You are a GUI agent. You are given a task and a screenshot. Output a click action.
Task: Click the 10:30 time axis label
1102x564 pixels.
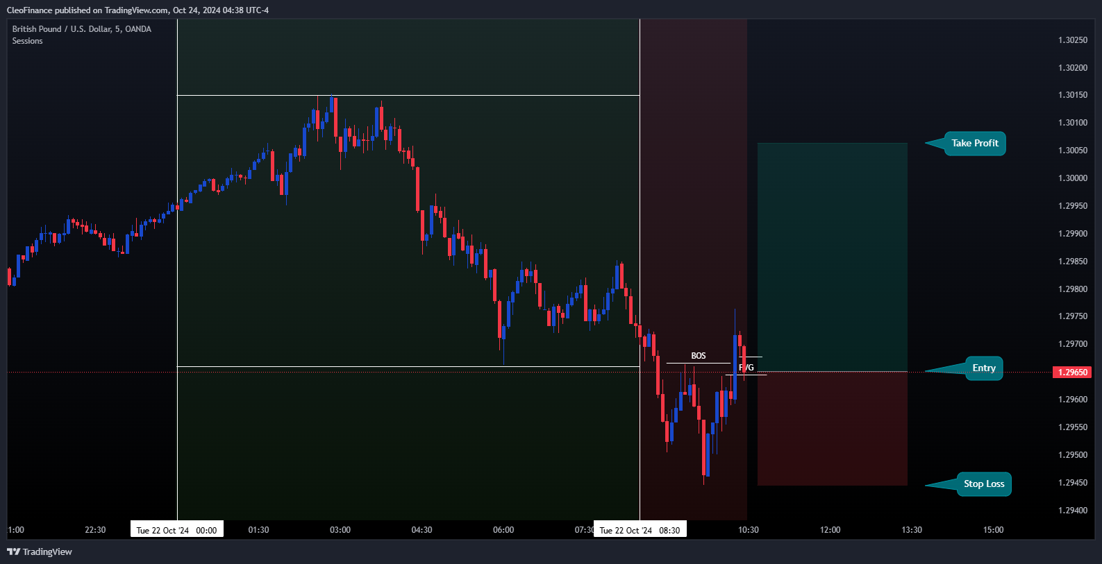749,530
